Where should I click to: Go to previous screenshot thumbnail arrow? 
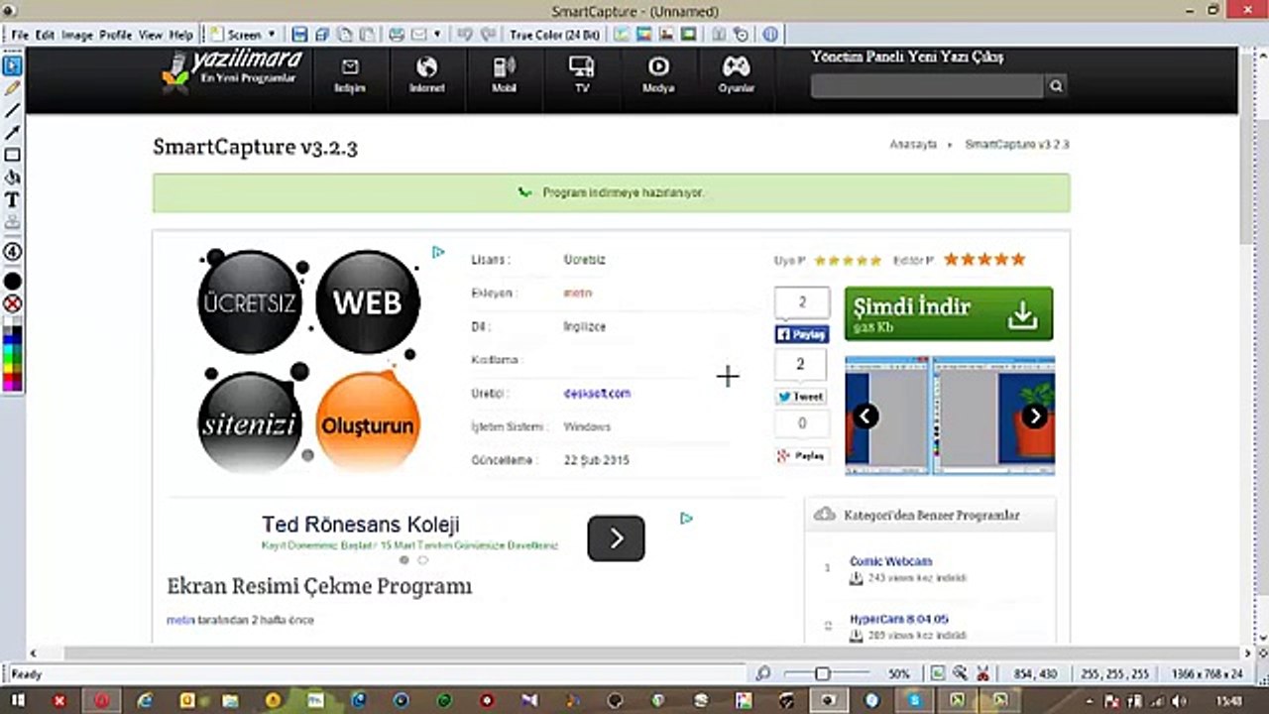865,416
